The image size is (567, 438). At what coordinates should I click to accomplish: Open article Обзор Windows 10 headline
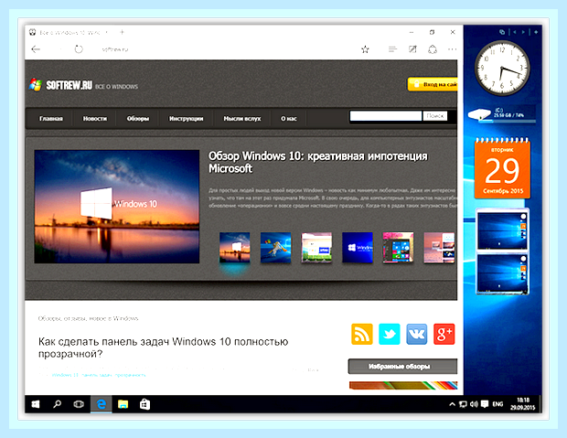[318, 162]
